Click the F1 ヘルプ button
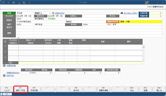Viewport: 166px width, 96px height. click(x=7, y=89)
